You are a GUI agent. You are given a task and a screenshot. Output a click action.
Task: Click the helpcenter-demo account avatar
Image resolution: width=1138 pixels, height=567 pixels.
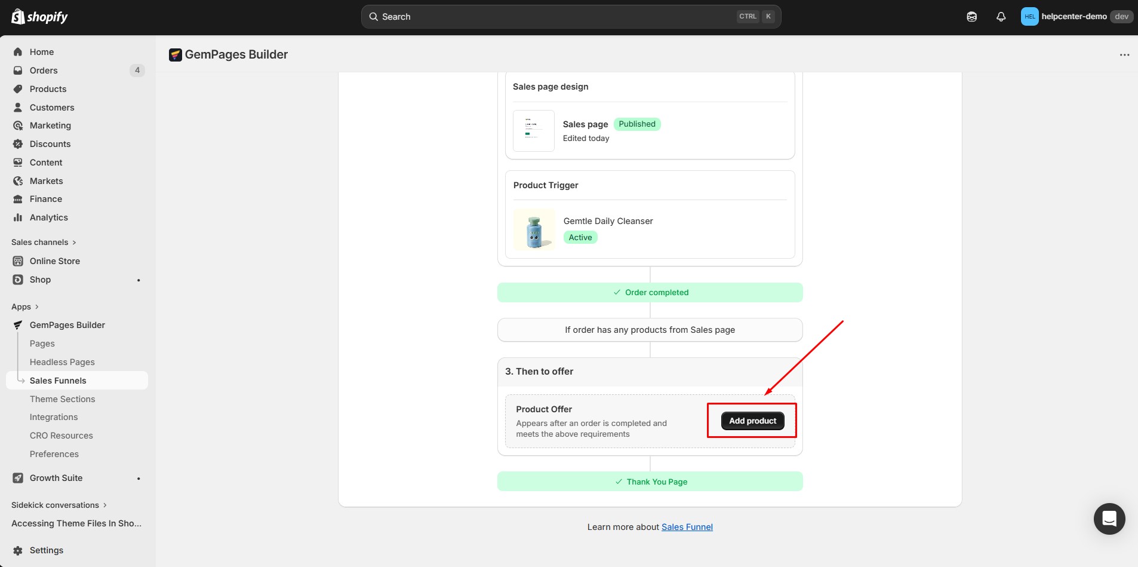pos(1029,16)
